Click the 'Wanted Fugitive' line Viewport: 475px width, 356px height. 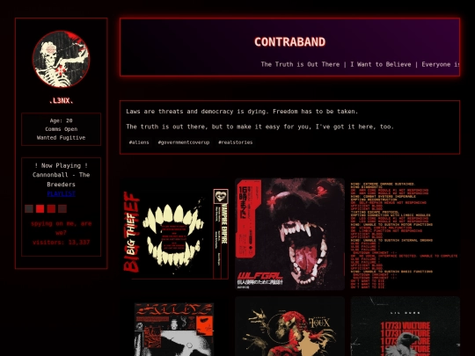(x=62, y=137)
